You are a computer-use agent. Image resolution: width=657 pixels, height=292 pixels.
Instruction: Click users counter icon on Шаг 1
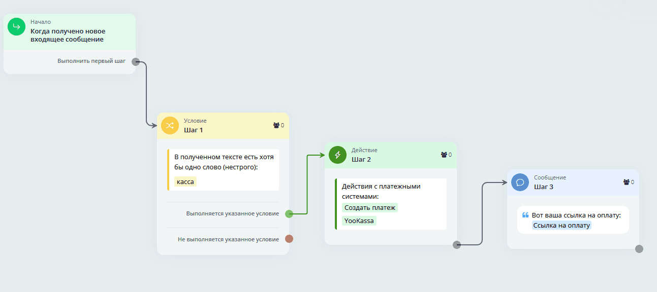pos(276,125)
